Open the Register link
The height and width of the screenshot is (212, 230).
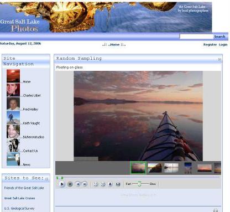(x=210, y=44)
